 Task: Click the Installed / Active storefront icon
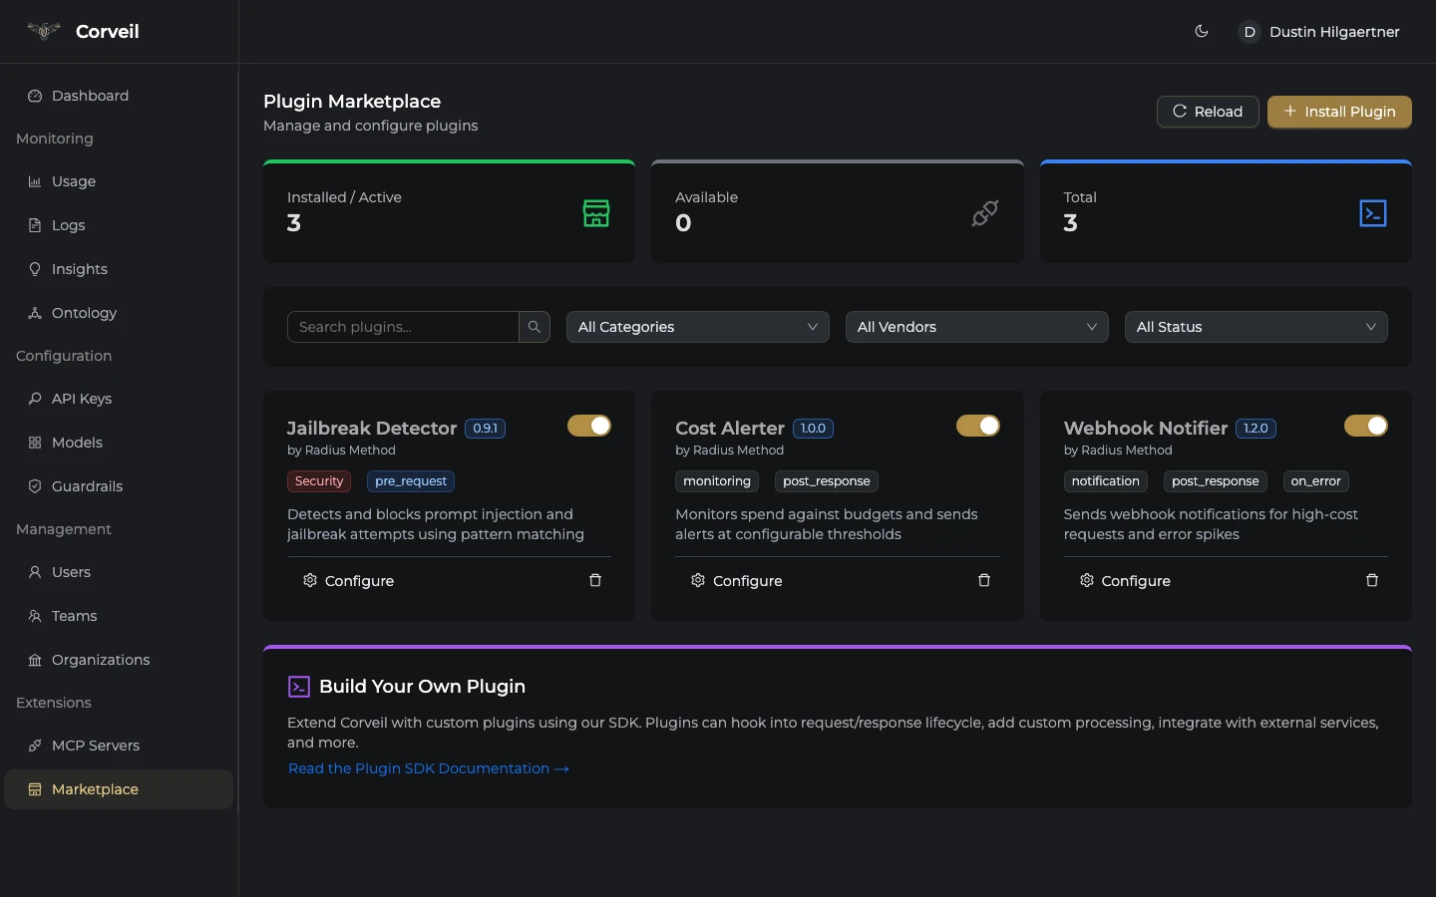596,213
